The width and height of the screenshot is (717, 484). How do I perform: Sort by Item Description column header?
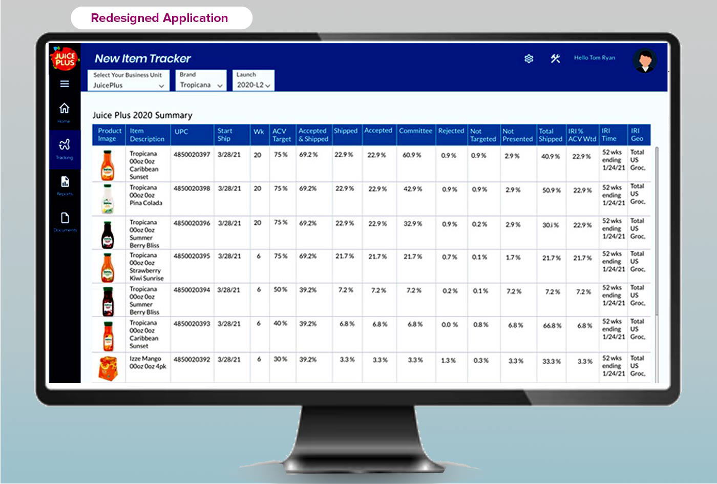[x=147, y=135]
